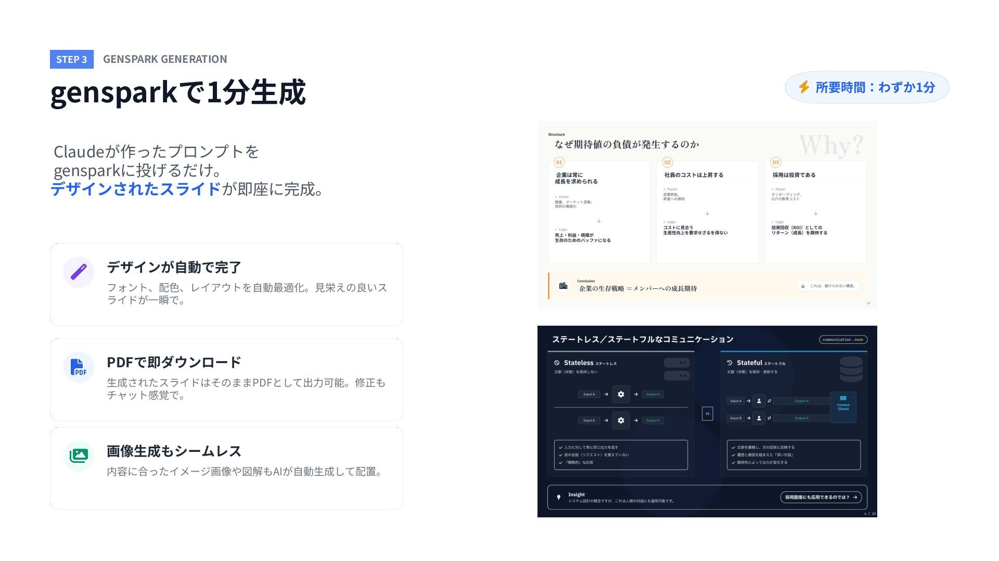Viewport: 999px width, 561px height.
Task: Open the 画像生成もシームレス card
Action: pos(226,469)
